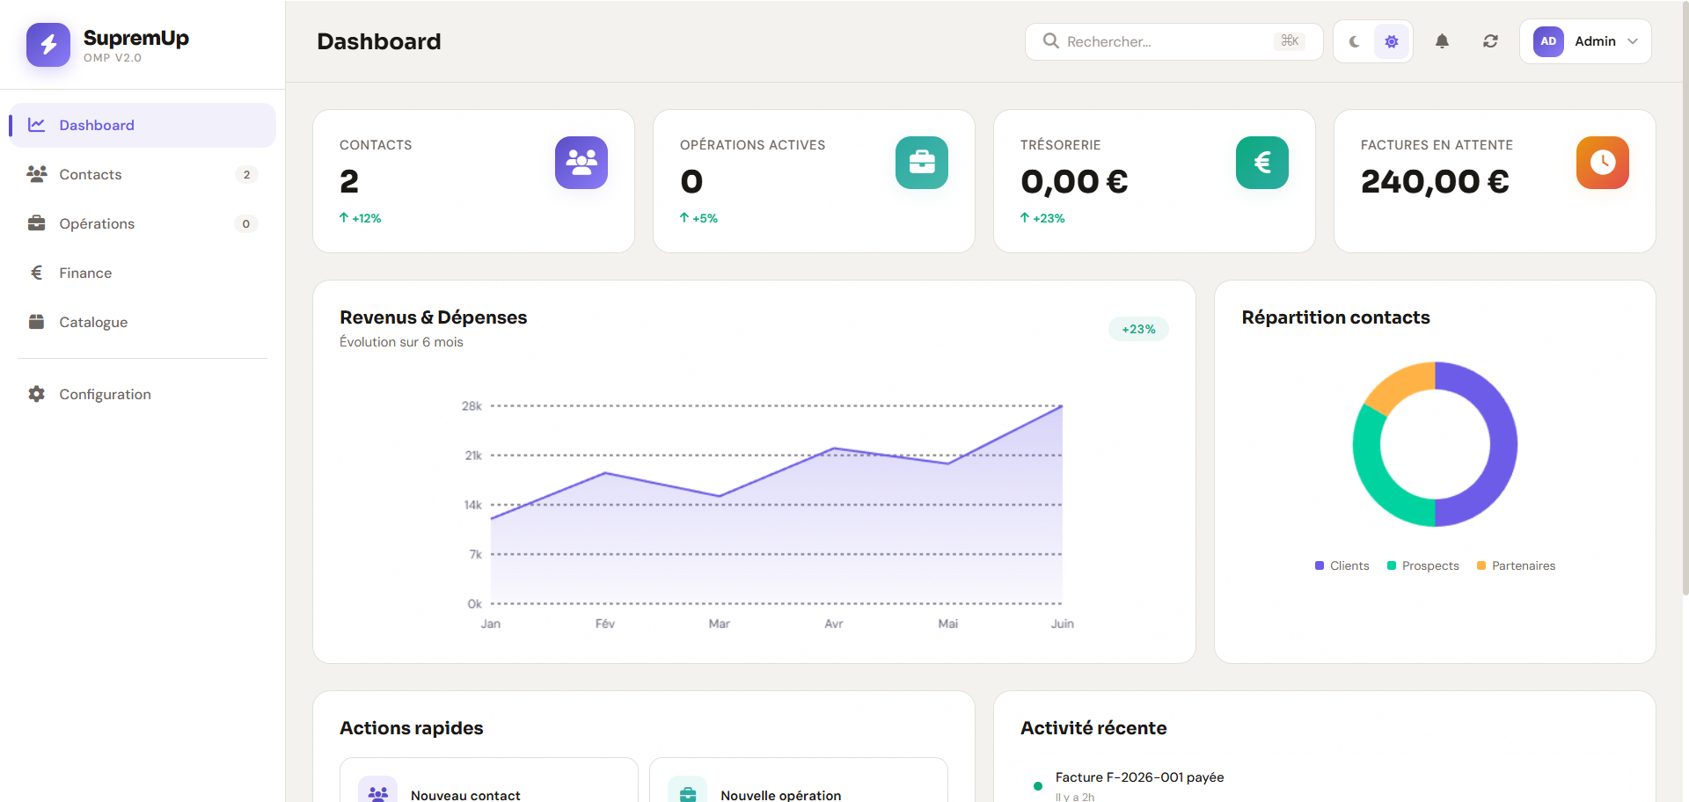Enable dark mode with the moon toggle
Image resolution: width=1689 pixels, height=802 pixels.
tap(1354, 41)
